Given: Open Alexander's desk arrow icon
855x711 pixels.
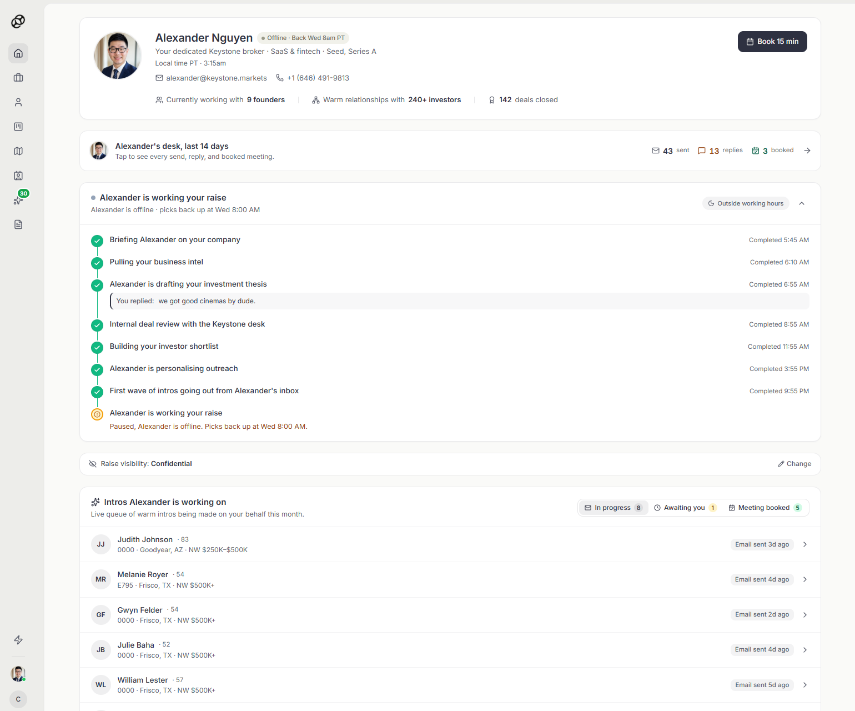Looking at the screenshot, I should click(807, 151).
